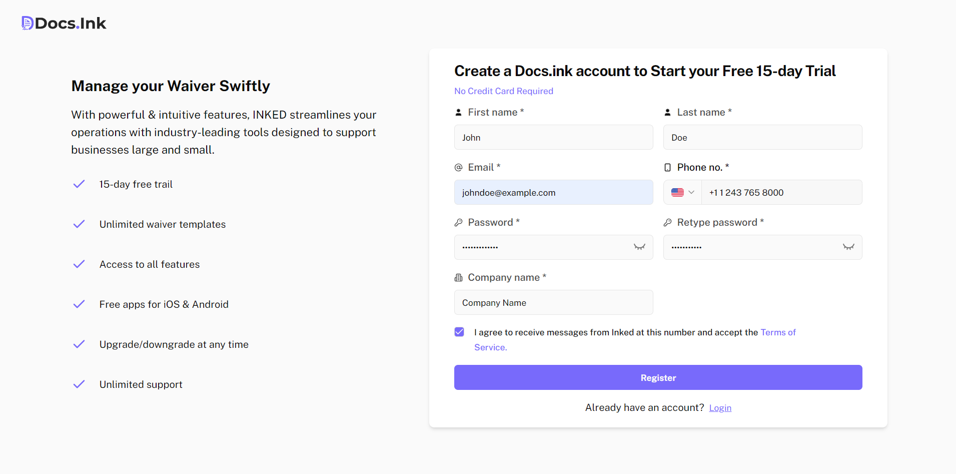Screen dimensions: 956x474
Task: Click the Last name field containing Doe
Action: [762, 137]
